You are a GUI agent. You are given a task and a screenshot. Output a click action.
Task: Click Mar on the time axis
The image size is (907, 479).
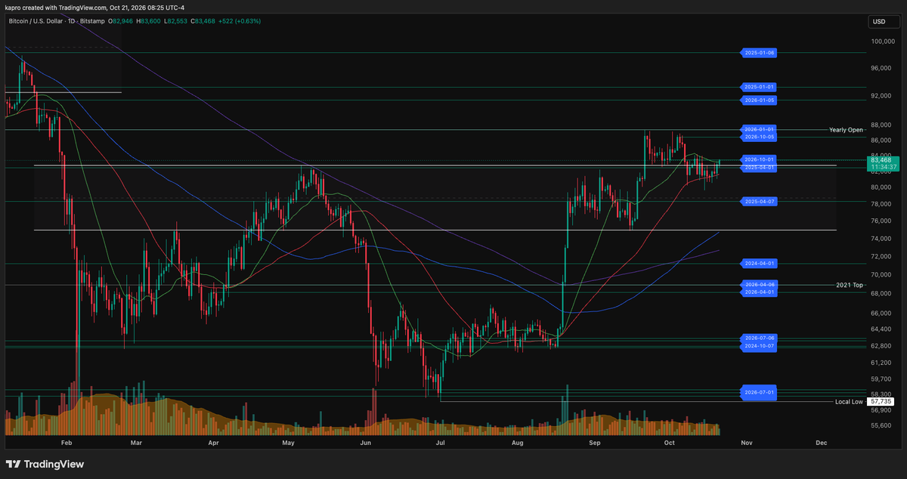tap(136, 442)
